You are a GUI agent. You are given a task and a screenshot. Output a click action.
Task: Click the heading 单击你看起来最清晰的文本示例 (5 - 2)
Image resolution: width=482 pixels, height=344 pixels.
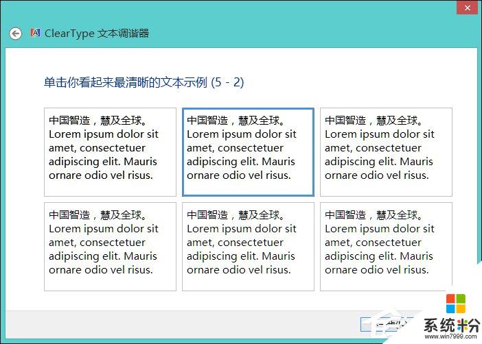pyautogui.click(x=144, y=82)
